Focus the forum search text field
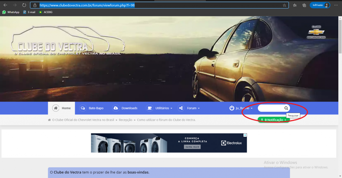The image size is (342, 178). tap(271, 108)
